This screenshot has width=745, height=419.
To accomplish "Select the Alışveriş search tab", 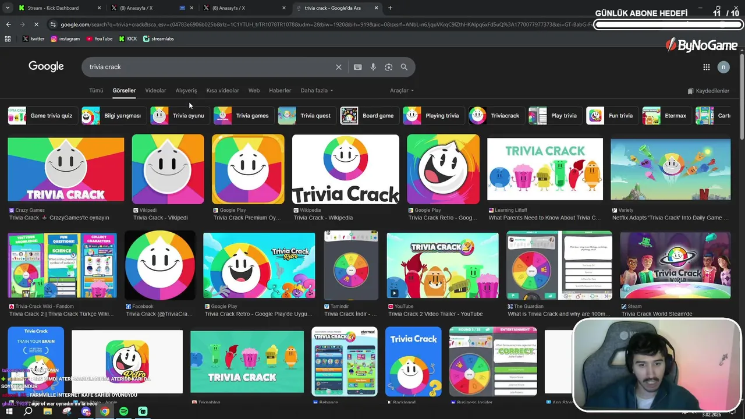I will [186, 91].
